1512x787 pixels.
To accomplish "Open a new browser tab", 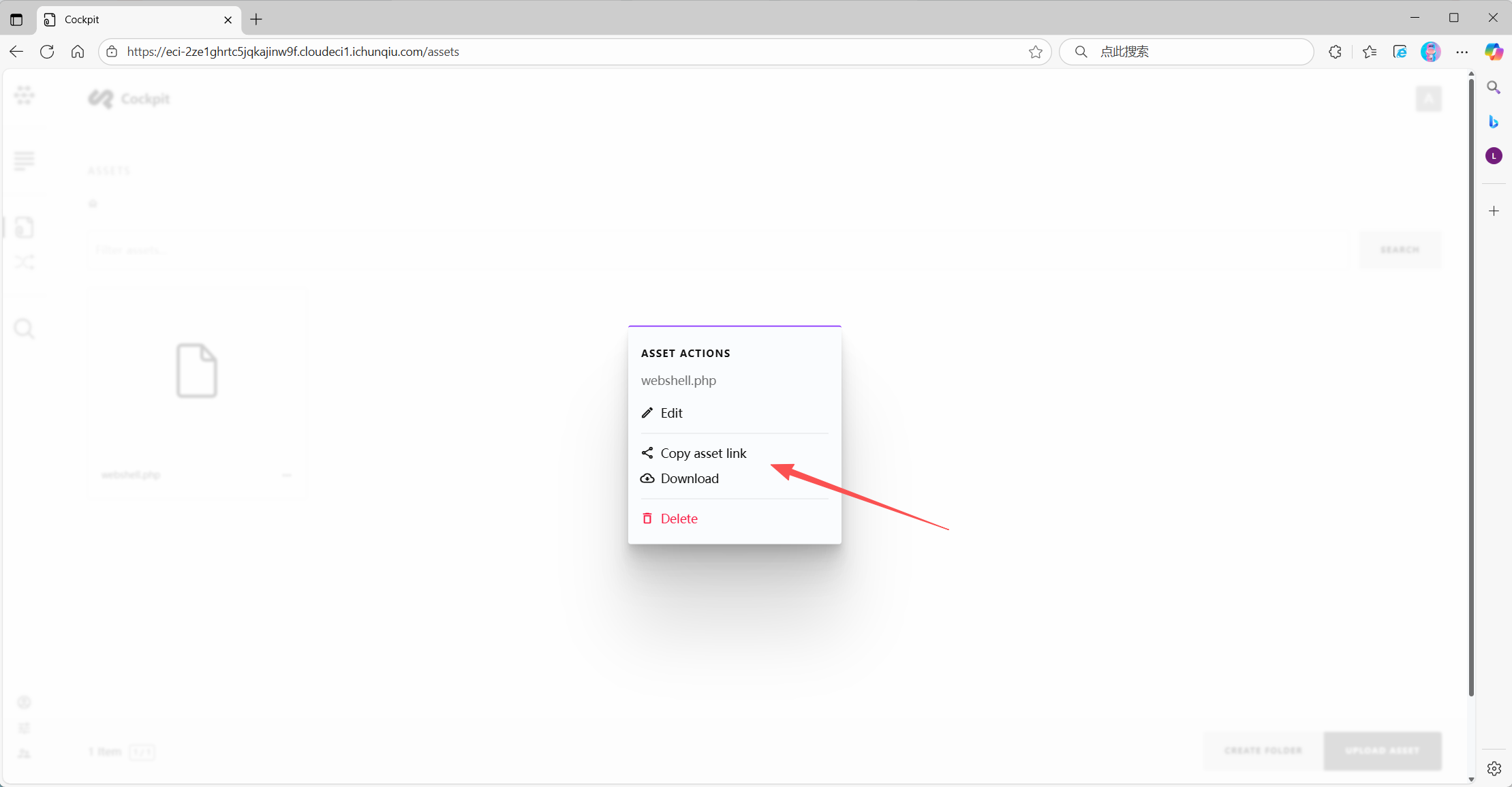I will coord(256,19).
